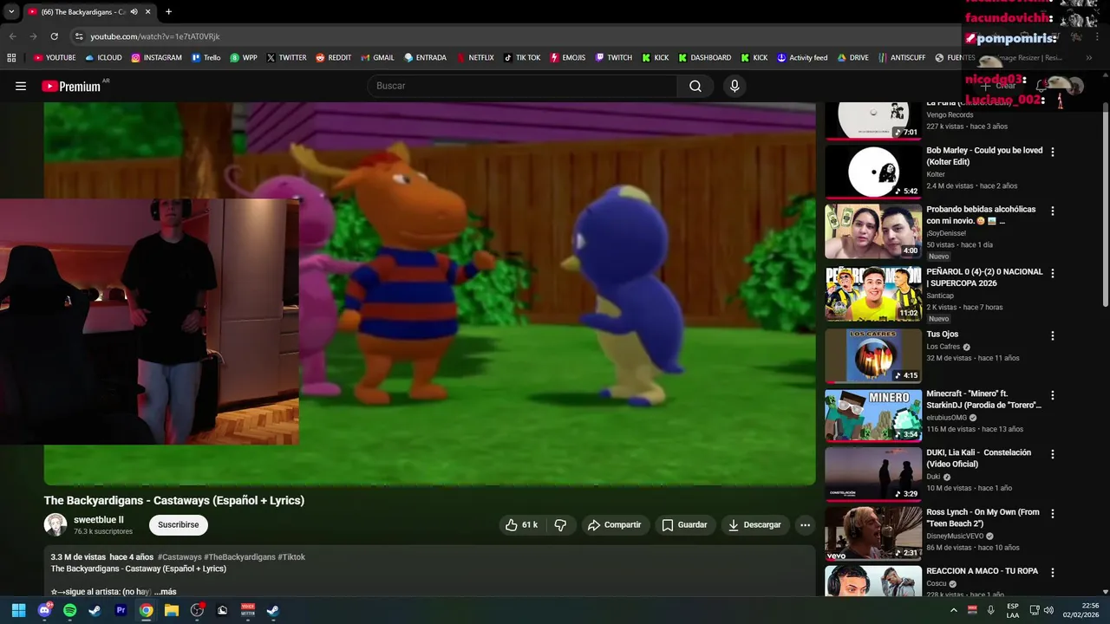Image resolution: width=1110 pixels, height=624 pixels.
Task: Open options for REACCION A MACO video
Action: click(x=1053, y=573)
